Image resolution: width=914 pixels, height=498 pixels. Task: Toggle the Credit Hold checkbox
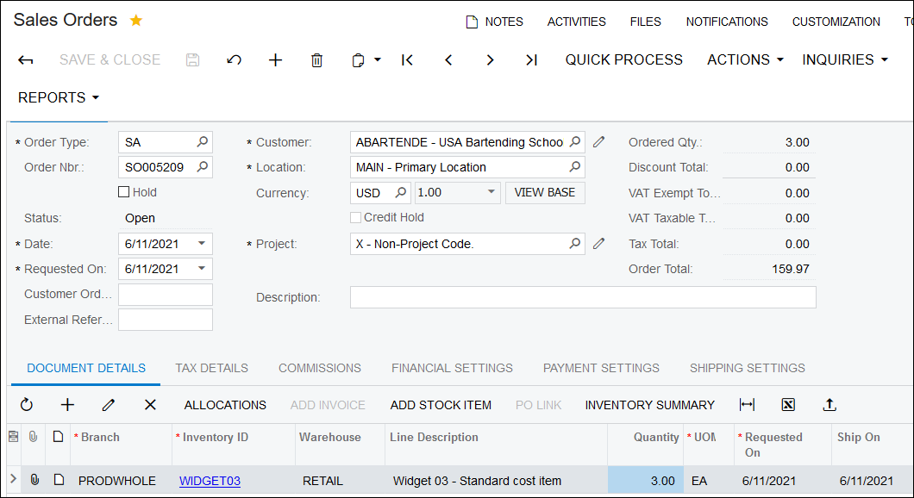[356, 218]
